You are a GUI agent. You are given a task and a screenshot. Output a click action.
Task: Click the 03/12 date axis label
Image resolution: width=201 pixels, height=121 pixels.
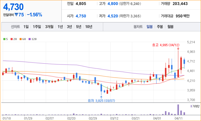tap(114, 118)
